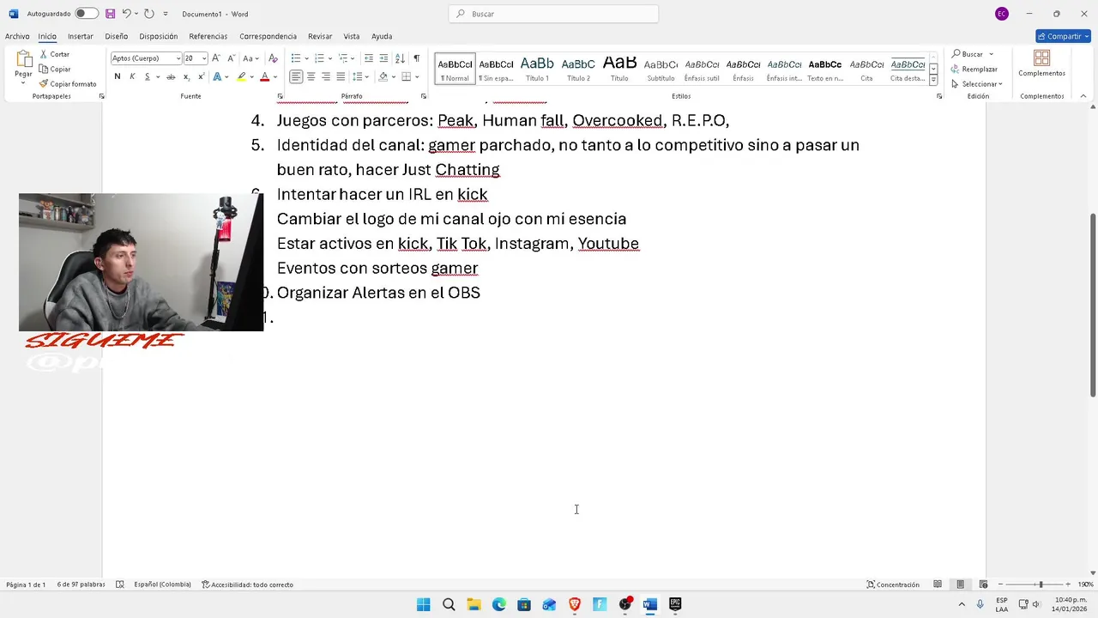
Task: Expand the styles gallery
Action: point(933,79)
